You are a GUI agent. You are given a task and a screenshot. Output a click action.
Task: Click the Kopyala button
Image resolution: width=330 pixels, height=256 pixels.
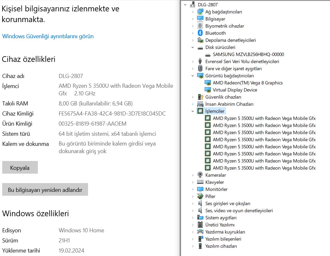pyautogui.click(x=20, y=168)
